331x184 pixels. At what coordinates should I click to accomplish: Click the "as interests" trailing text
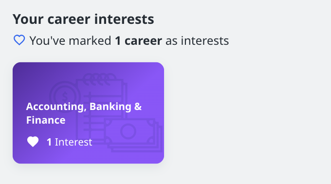click(x=197, y=40)
